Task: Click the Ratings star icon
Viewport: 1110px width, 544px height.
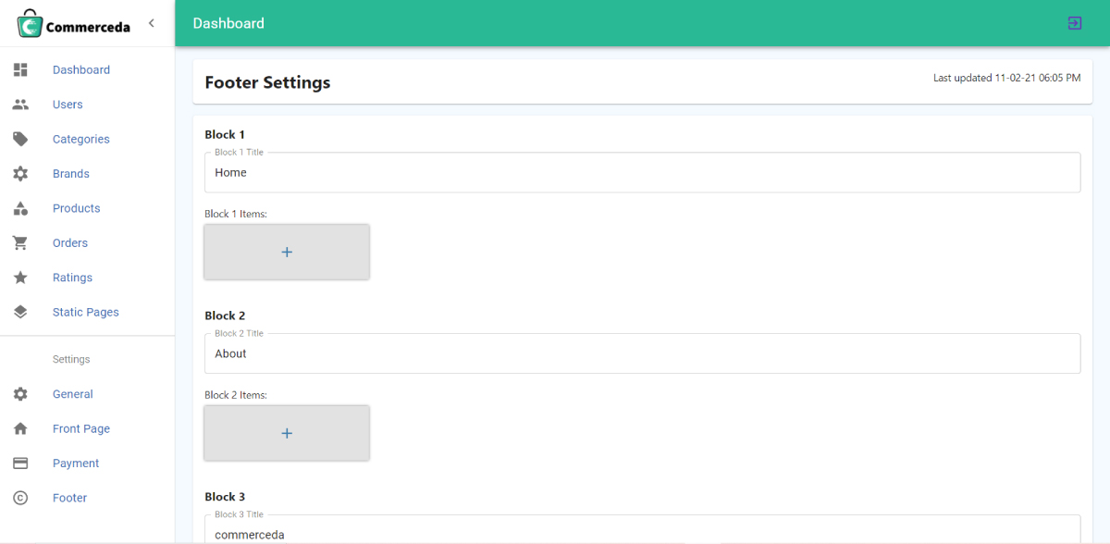Action: (20, 278)
